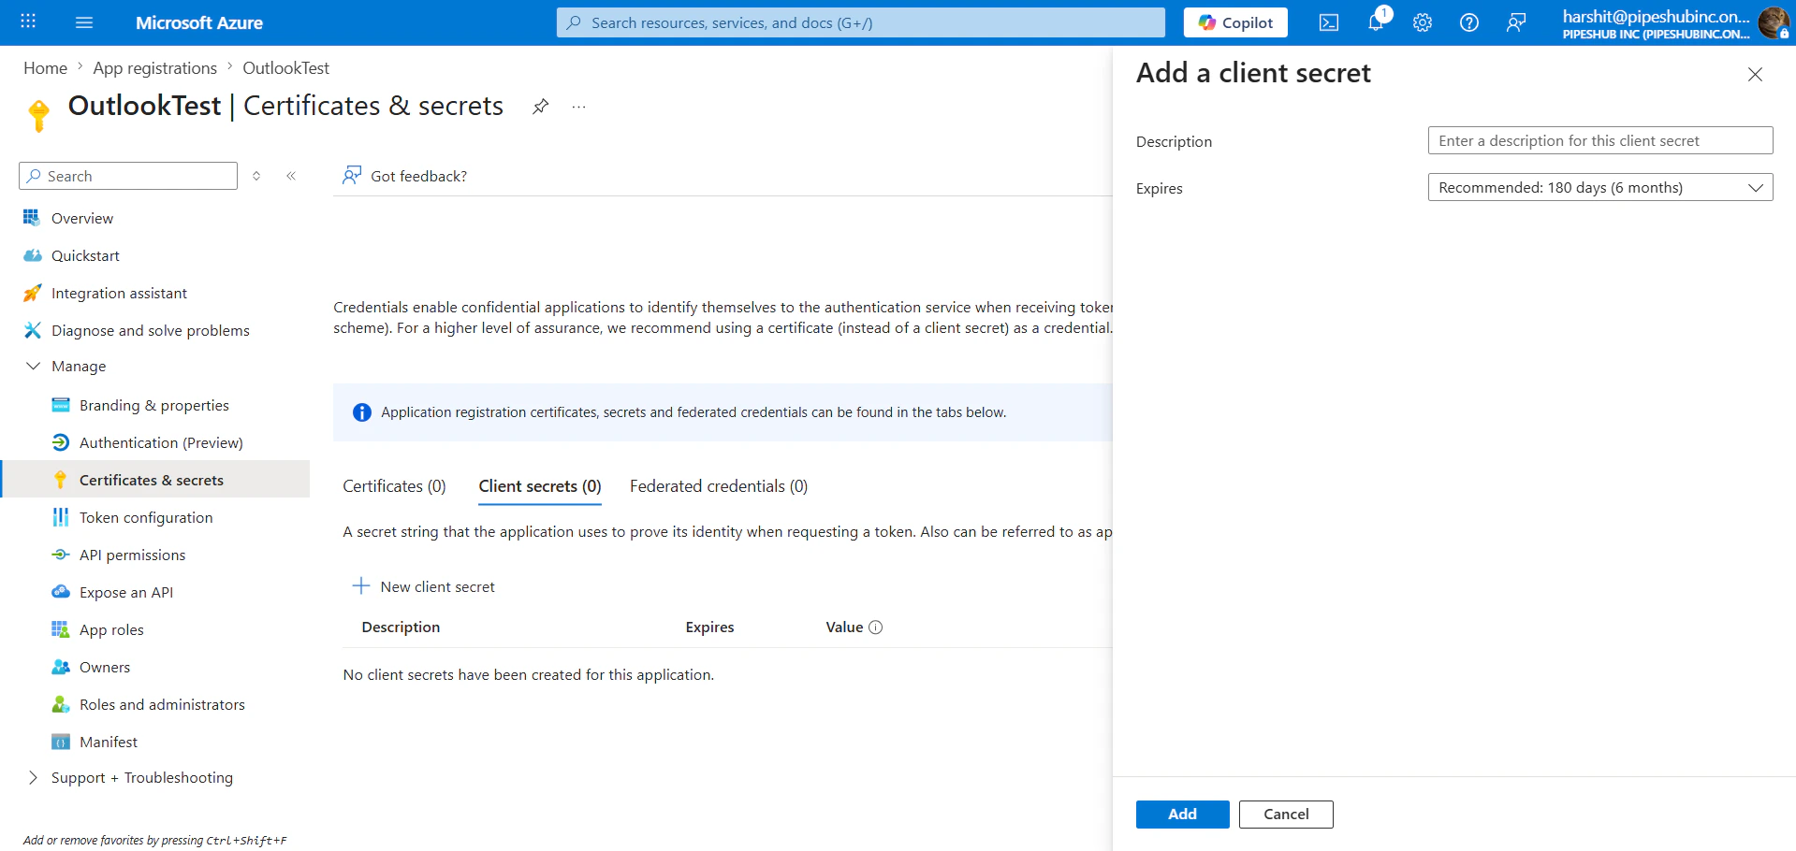
Task: Switch to the Certificates tab
Action: pyautogui.click(x=393, y=485)
